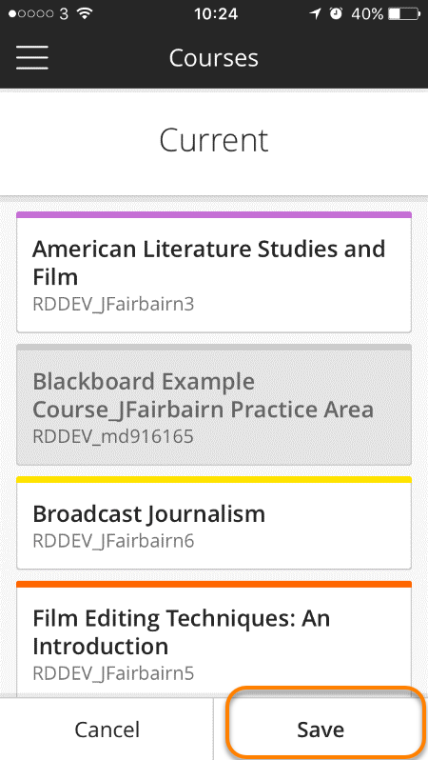Click course ID RDDEV_JFairbairn3
This screenshot has height=760, width=428.
click(x=113, y=305)
